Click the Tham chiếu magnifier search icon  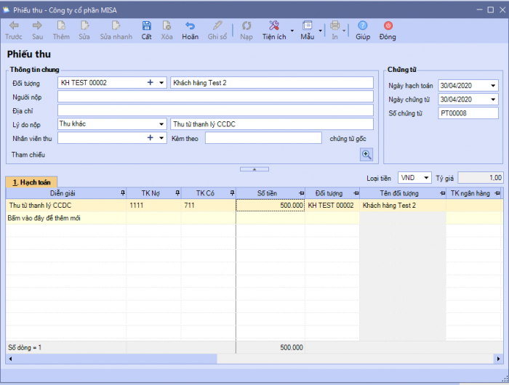[366, 154]
